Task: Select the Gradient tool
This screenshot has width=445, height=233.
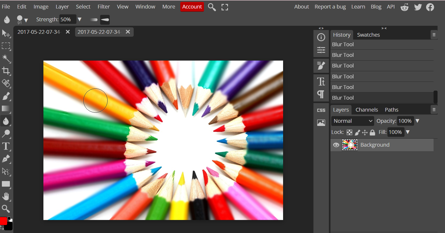Action: click(x=6, y=109)
